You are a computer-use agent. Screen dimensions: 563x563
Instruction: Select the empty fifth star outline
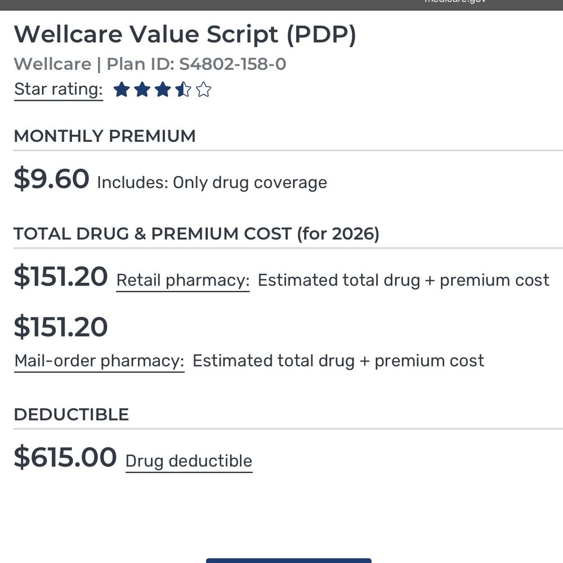point(203,90)
